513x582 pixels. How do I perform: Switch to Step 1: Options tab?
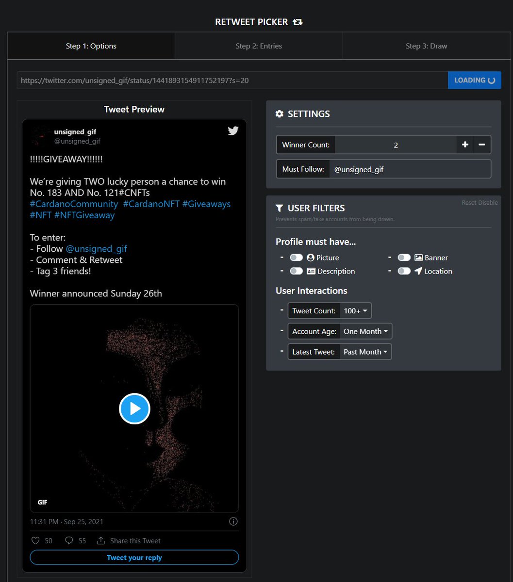[x=91, y=46]
